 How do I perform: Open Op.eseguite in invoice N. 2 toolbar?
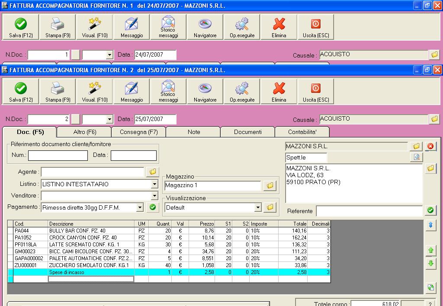click(242, 92)
